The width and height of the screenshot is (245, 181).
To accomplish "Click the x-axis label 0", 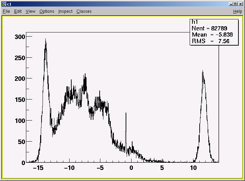I will pos(131,168).
